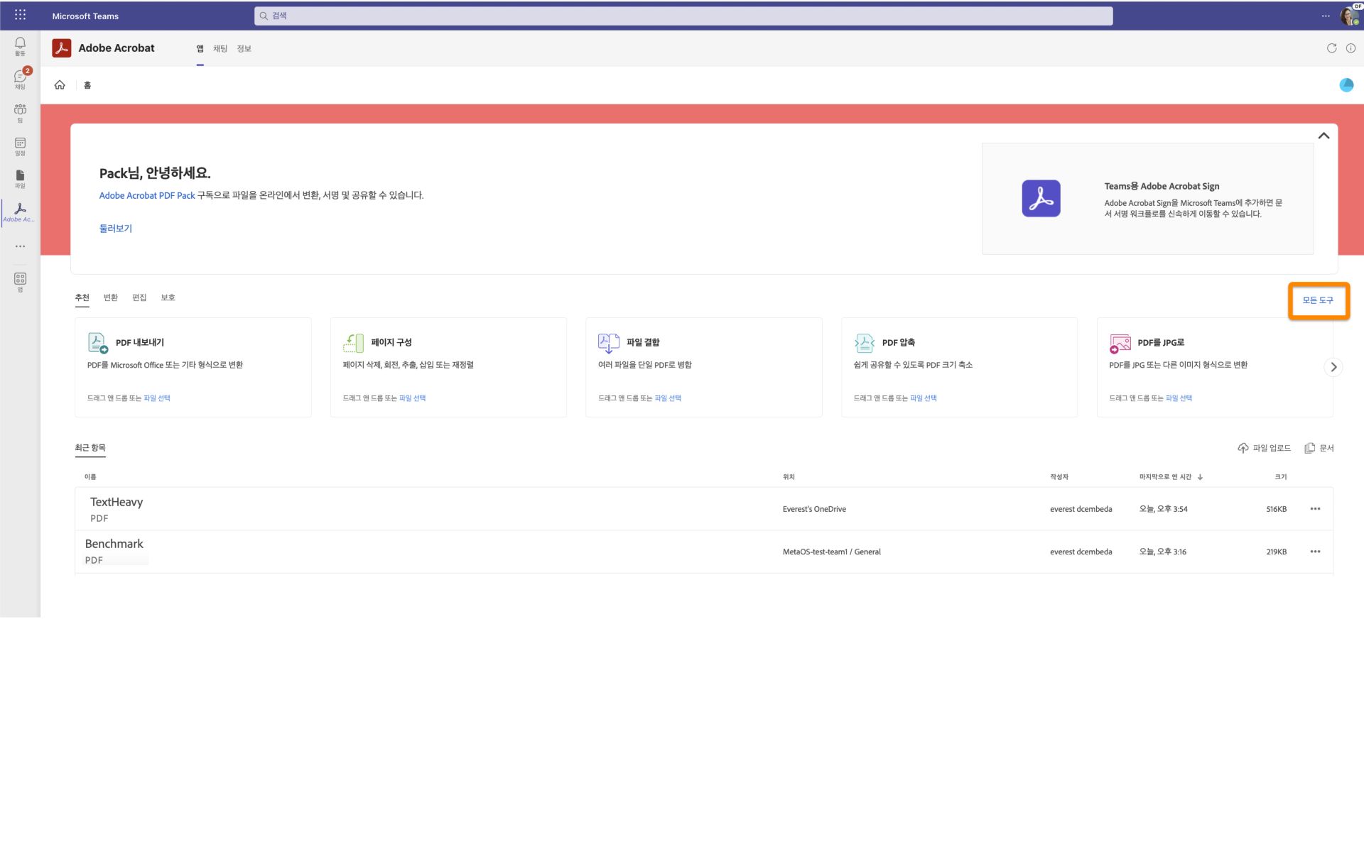Click 오늘, 오후 3:54 timestamp
Viewport: 1364px width, 849px height.
click(1163, 509)
